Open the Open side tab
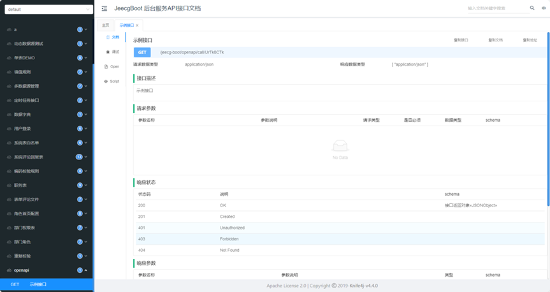Screen dimensions: 550x292 [112, 67]
